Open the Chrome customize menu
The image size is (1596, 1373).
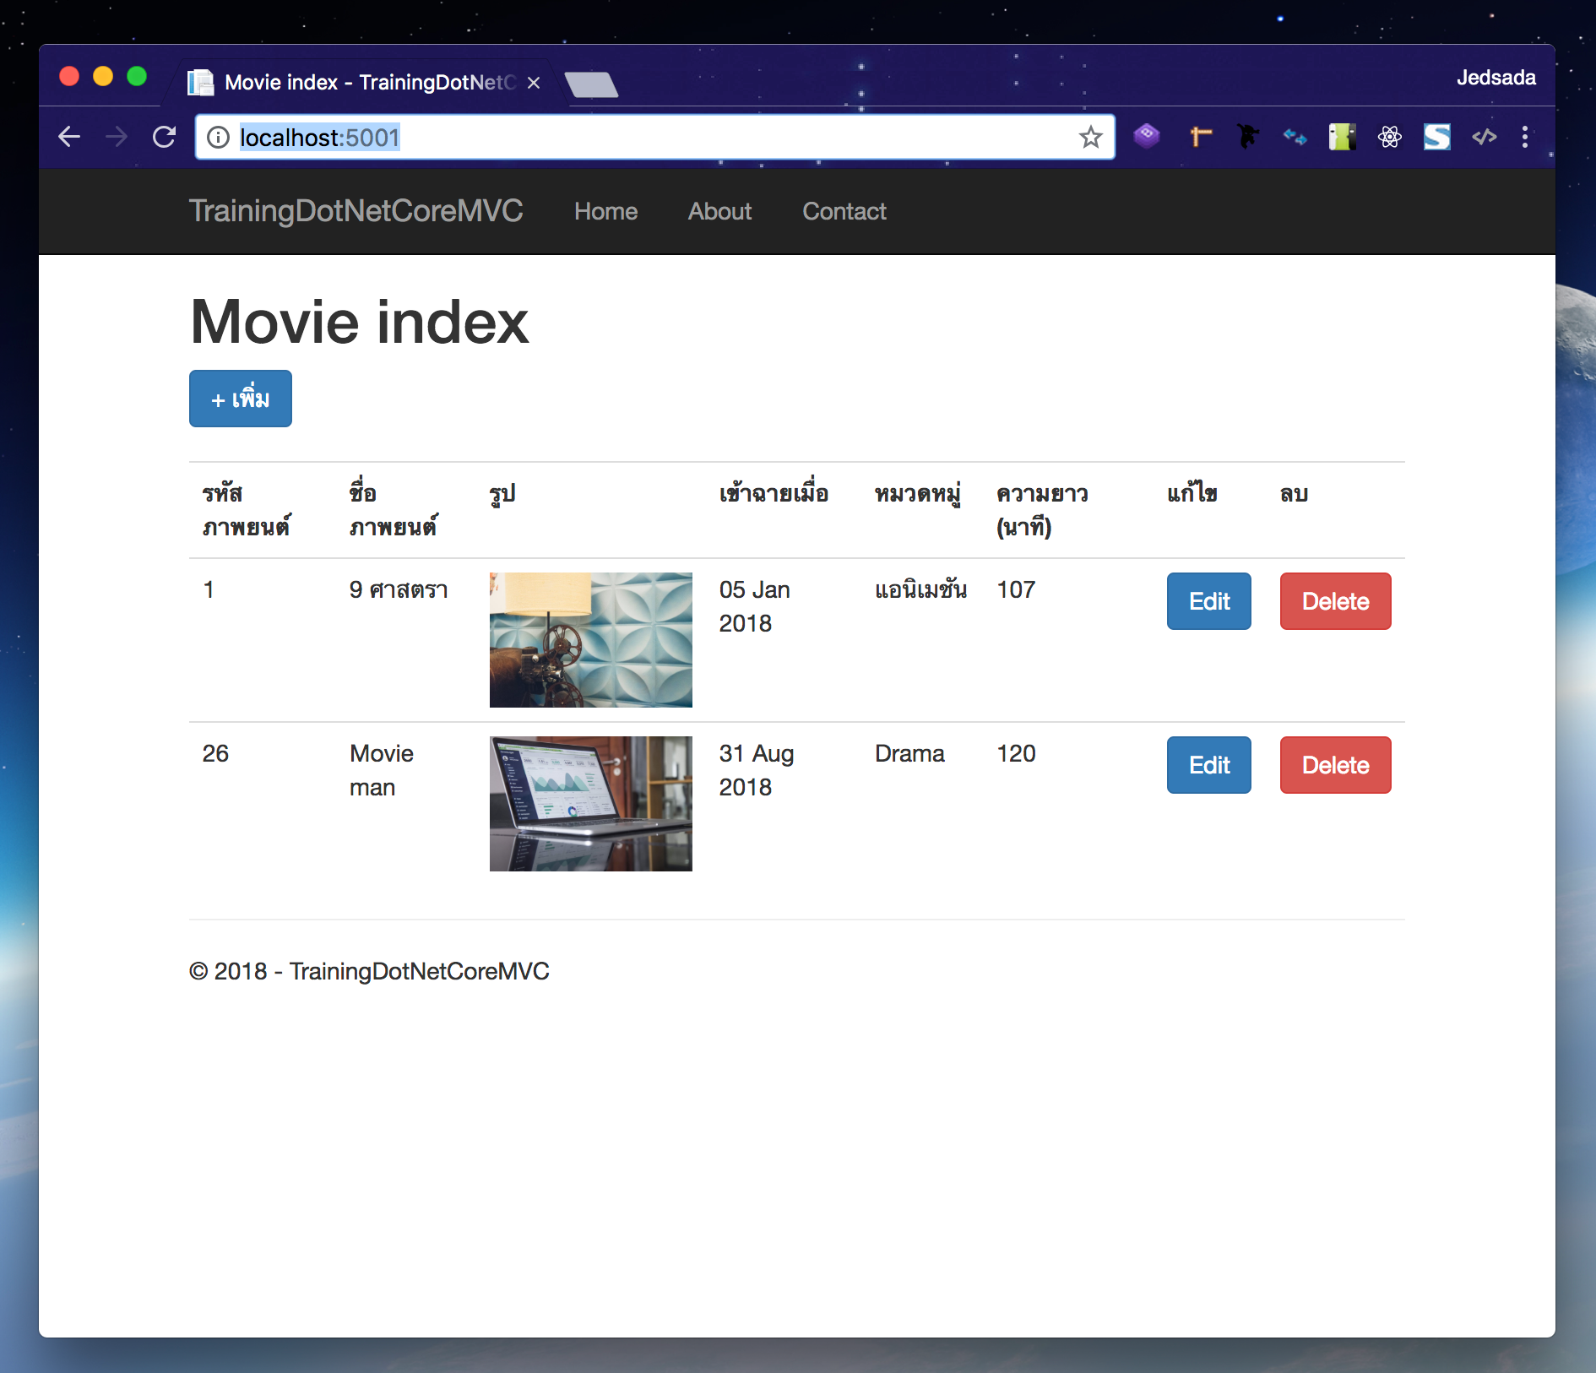[x=1525, y=137]
